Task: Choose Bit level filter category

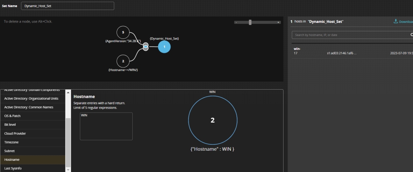Action: 32,125
